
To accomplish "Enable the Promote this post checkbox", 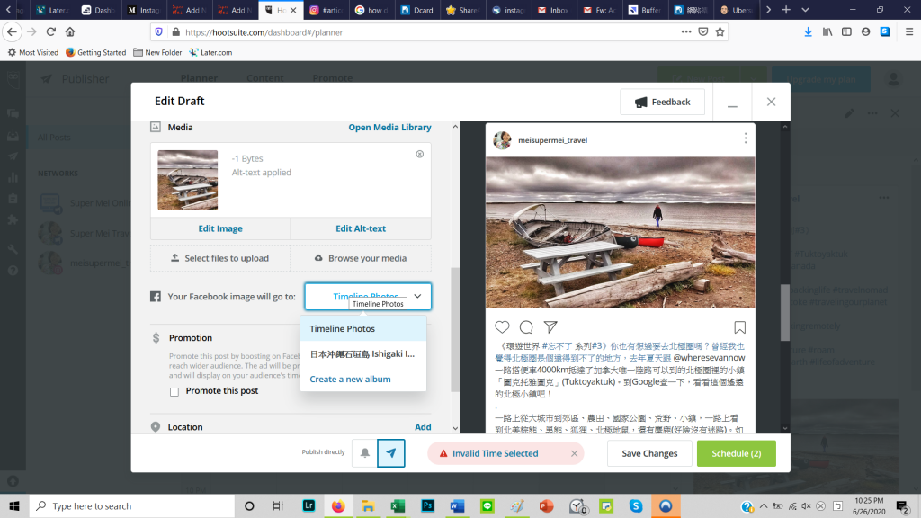I will click(x=174, y=391).
